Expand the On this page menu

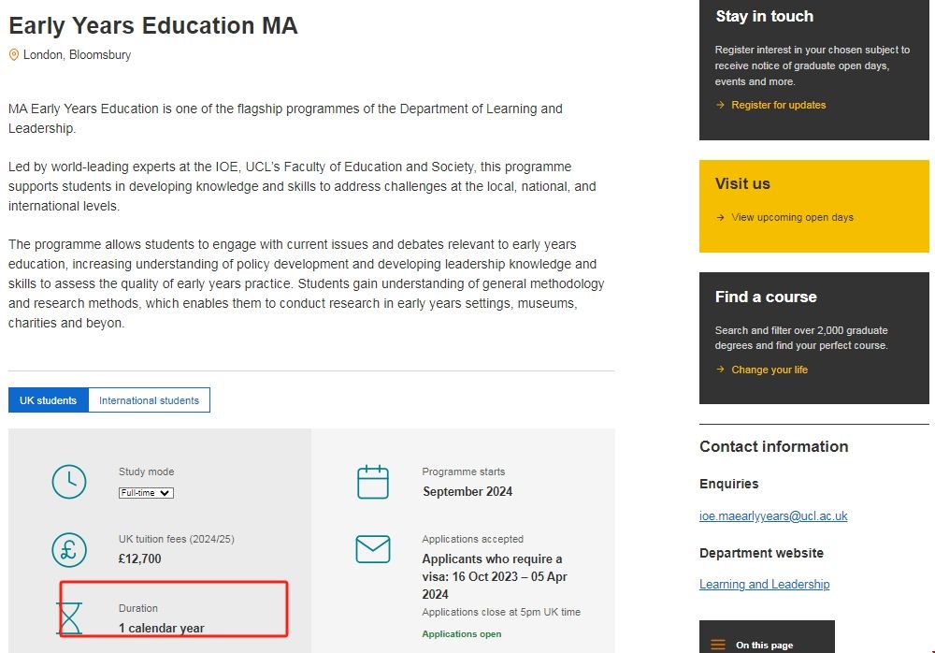[765, 645]
